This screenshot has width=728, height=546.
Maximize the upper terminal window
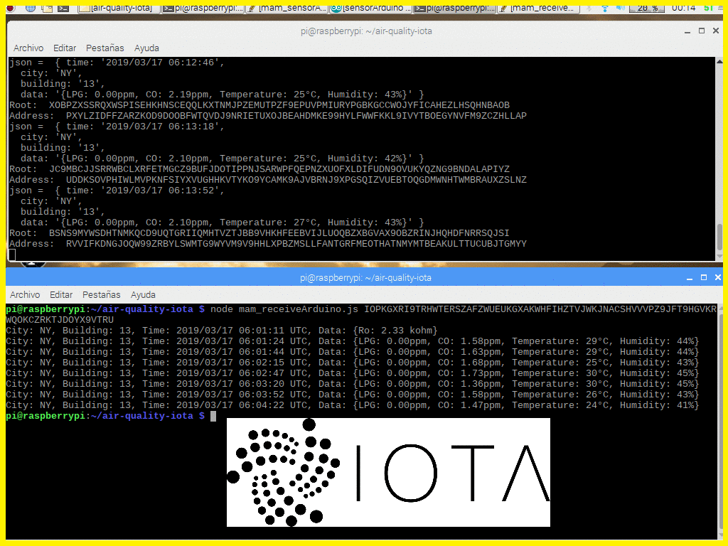[x=702, y=31]
